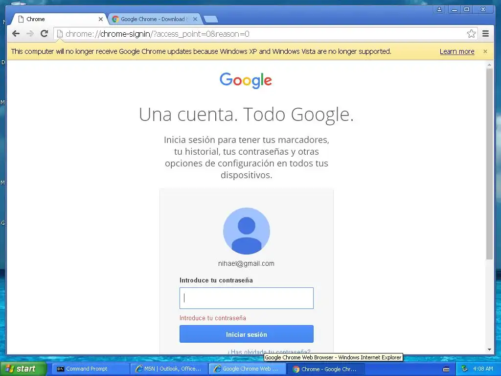The height and width of the screenshot is (376, 501).
Task: Switch to Chrome - Google Chrome taskbar button
Action: (325, 369)
